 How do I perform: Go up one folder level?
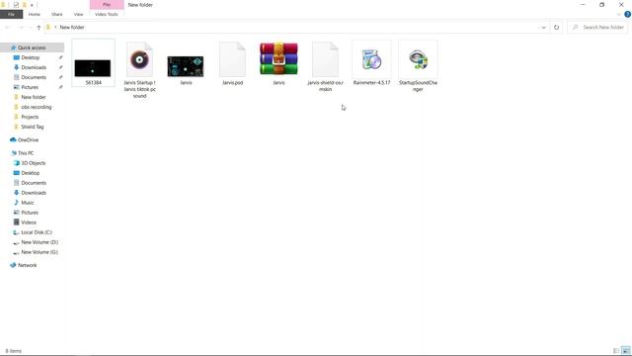tap(39, 28)
